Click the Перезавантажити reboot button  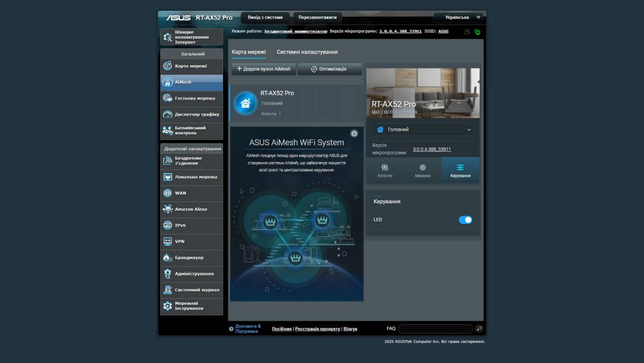click(x=317, y=18)
